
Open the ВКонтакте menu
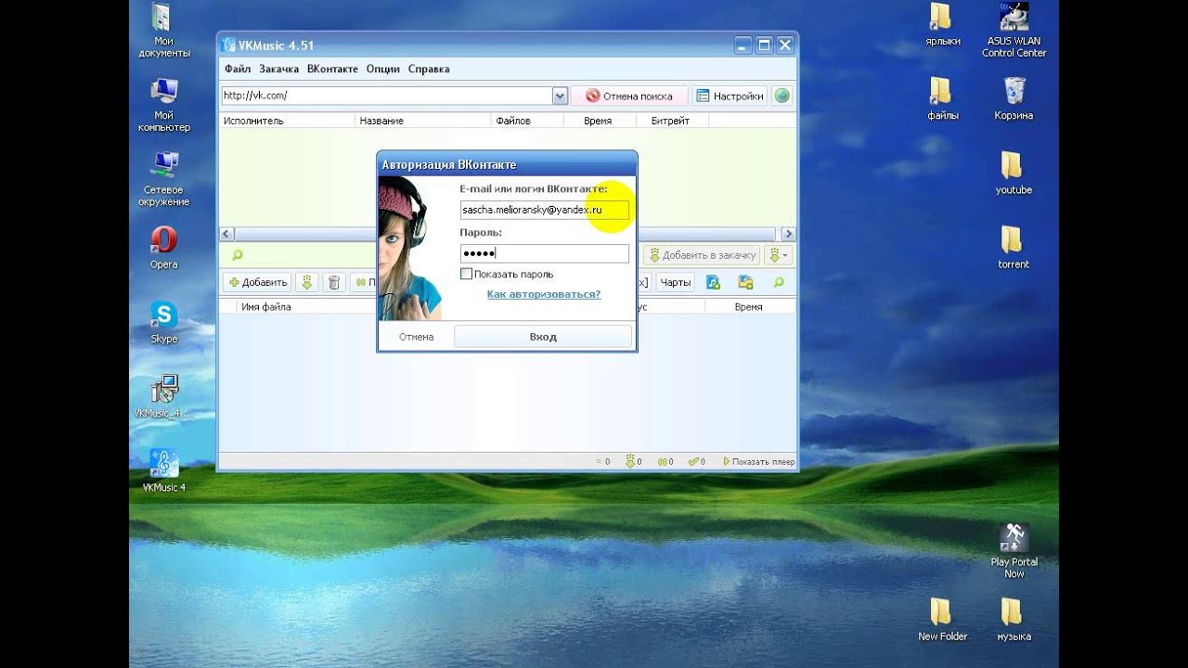pyautogui.click(x=332, y=69)
